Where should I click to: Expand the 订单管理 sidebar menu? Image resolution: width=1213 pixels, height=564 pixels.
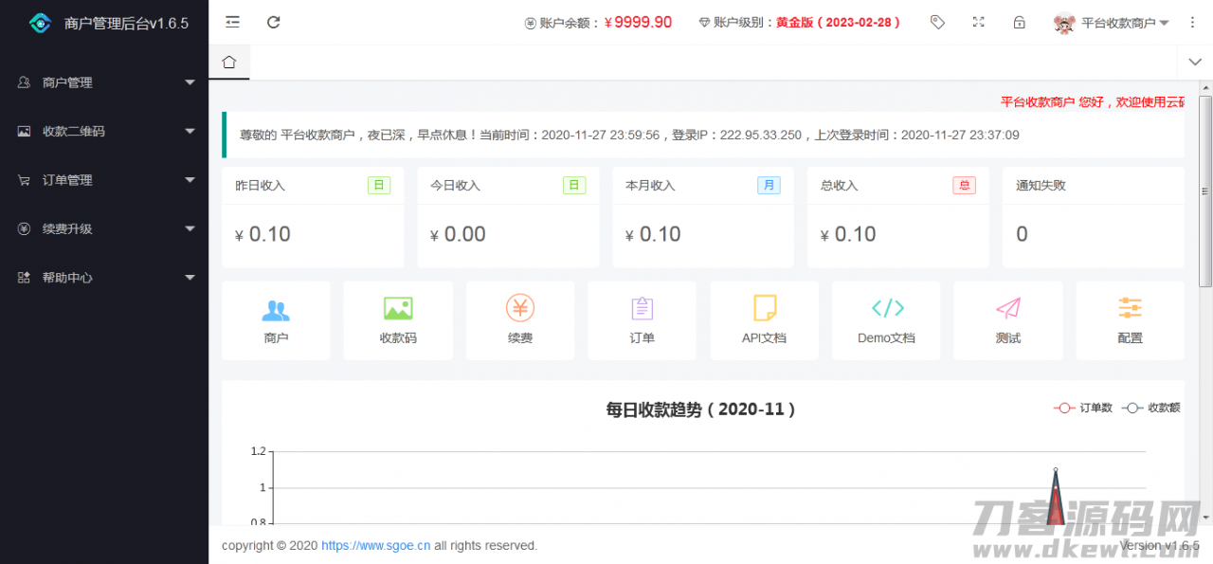click(104, 180)
